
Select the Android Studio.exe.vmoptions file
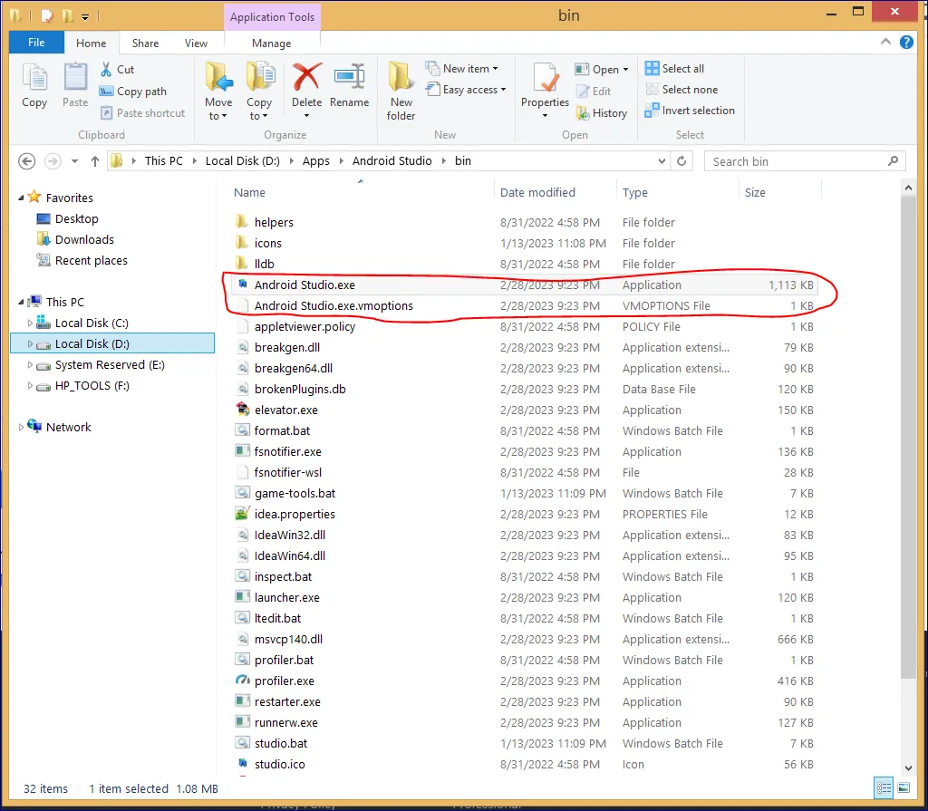coord(524,305)
